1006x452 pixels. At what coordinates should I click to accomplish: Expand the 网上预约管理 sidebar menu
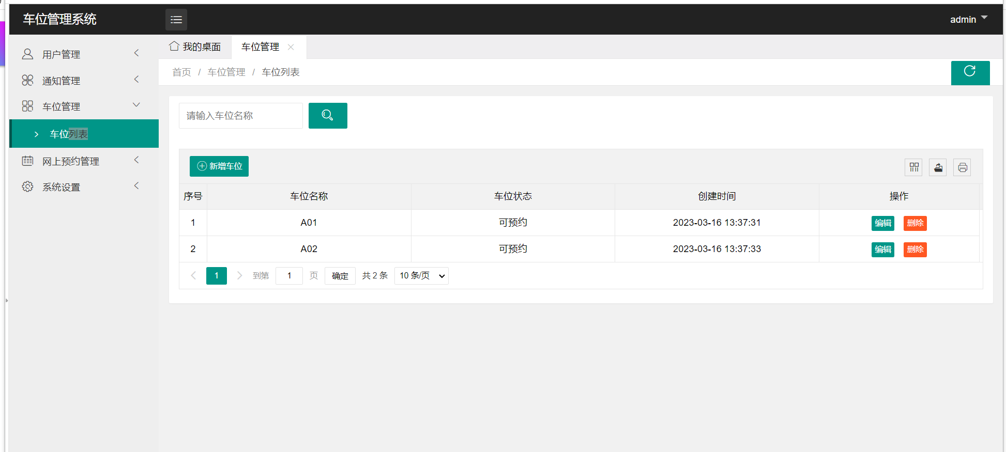(x=80, y=161)
